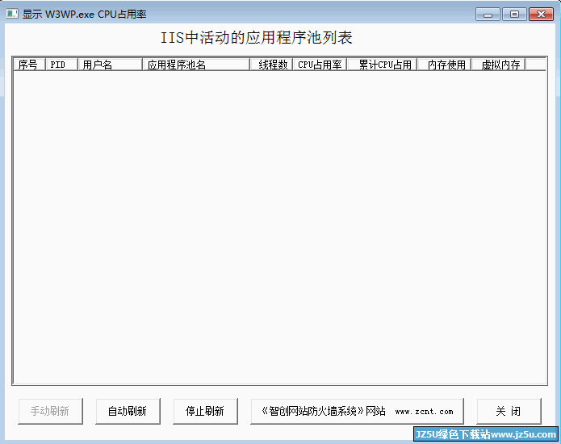Viewport: 561px width, 444px height.
Task: Close the window via the title bar X
Action: 541,15
